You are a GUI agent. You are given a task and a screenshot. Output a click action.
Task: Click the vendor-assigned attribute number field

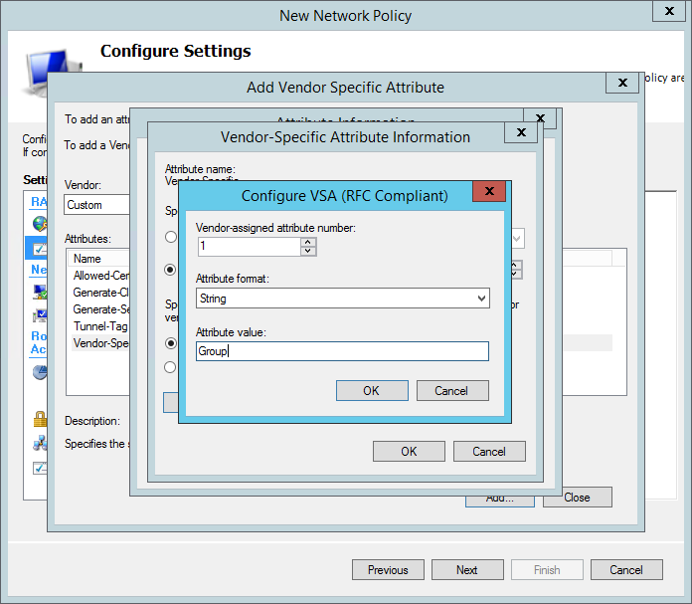click(x=250, y=246)
